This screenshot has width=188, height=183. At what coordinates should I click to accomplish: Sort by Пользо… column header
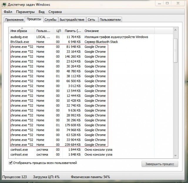(x=44, y=31)
